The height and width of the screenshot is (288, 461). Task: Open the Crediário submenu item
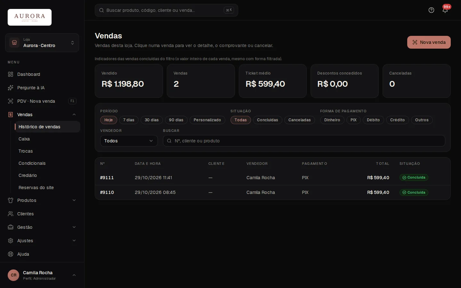[x=47, y=175]
